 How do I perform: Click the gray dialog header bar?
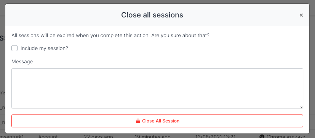[157, 15]
